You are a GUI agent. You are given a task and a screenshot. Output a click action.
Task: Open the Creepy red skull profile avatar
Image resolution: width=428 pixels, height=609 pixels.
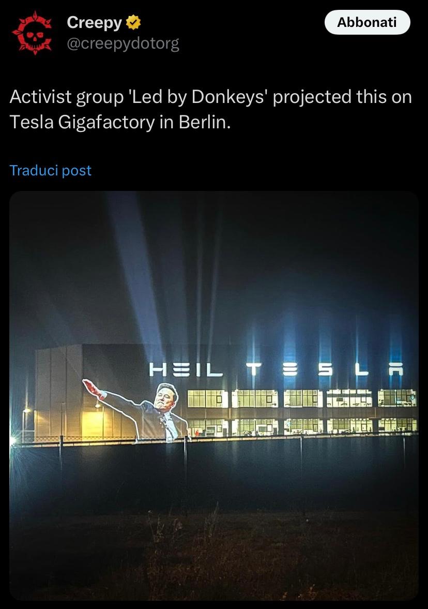coord(33,33)
